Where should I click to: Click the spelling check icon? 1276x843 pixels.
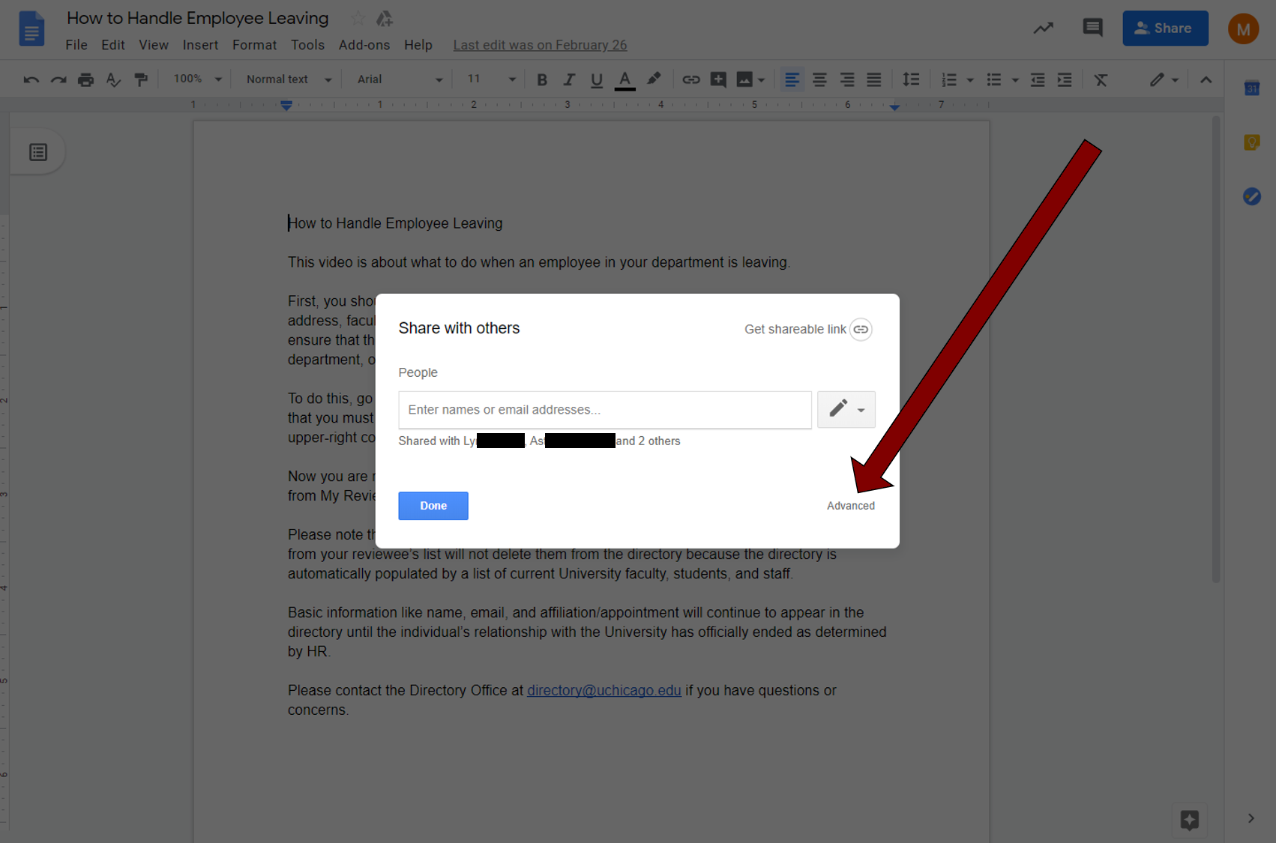(113, 79)
